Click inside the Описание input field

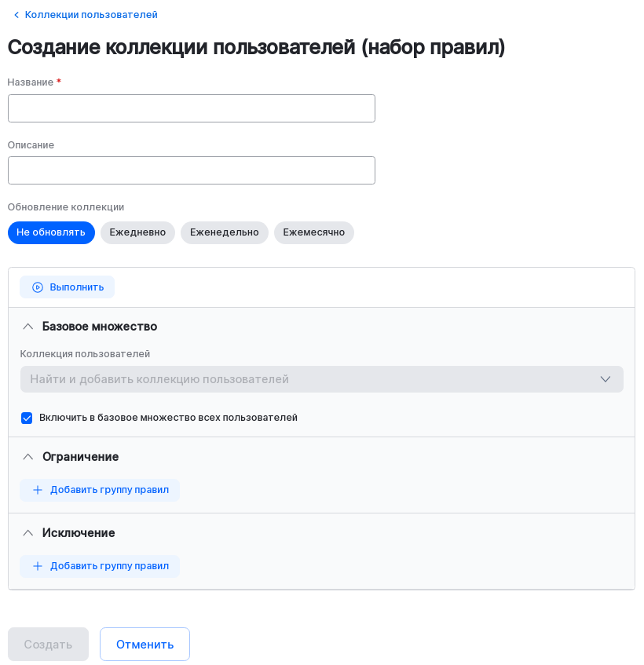pos(191,170)
